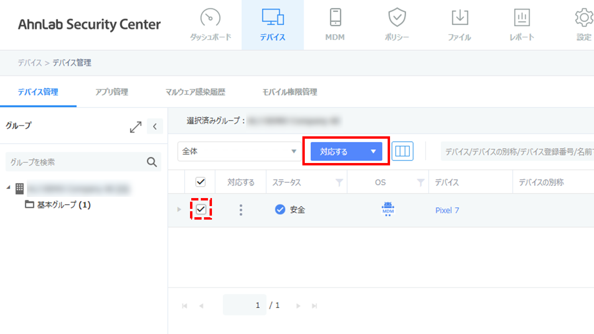The width and height of the screenshot is (594, 334).
Task: Switch to the マルウェア感染履歴 tab
Action: coord(195,92)
